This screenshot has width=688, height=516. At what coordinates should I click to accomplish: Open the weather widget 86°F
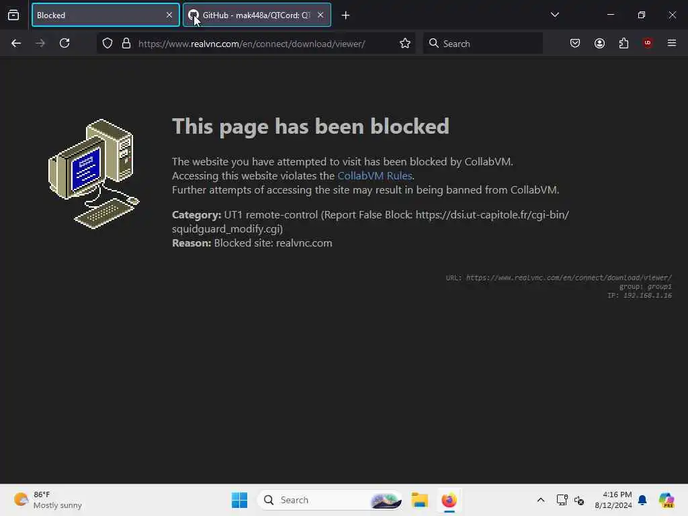(x=48, y=500)
